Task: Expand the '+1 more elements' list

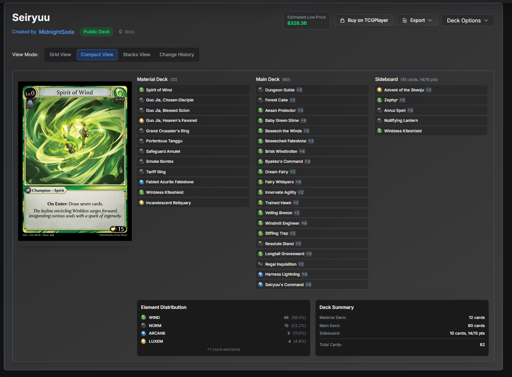Action: point(223,349)
